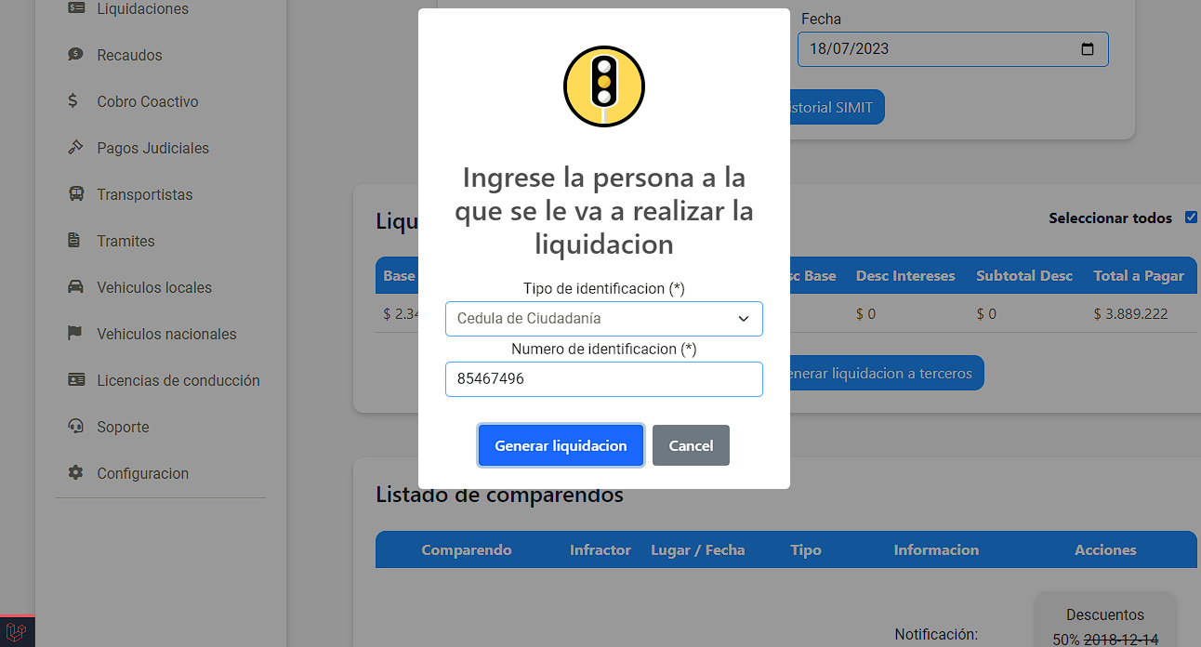Open Transportistas menu item
The image size is (1201, 647).
tap(144, 194)
